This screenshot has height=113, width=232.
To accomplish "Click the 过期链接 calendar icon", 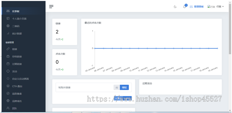I will pos(8,64).
